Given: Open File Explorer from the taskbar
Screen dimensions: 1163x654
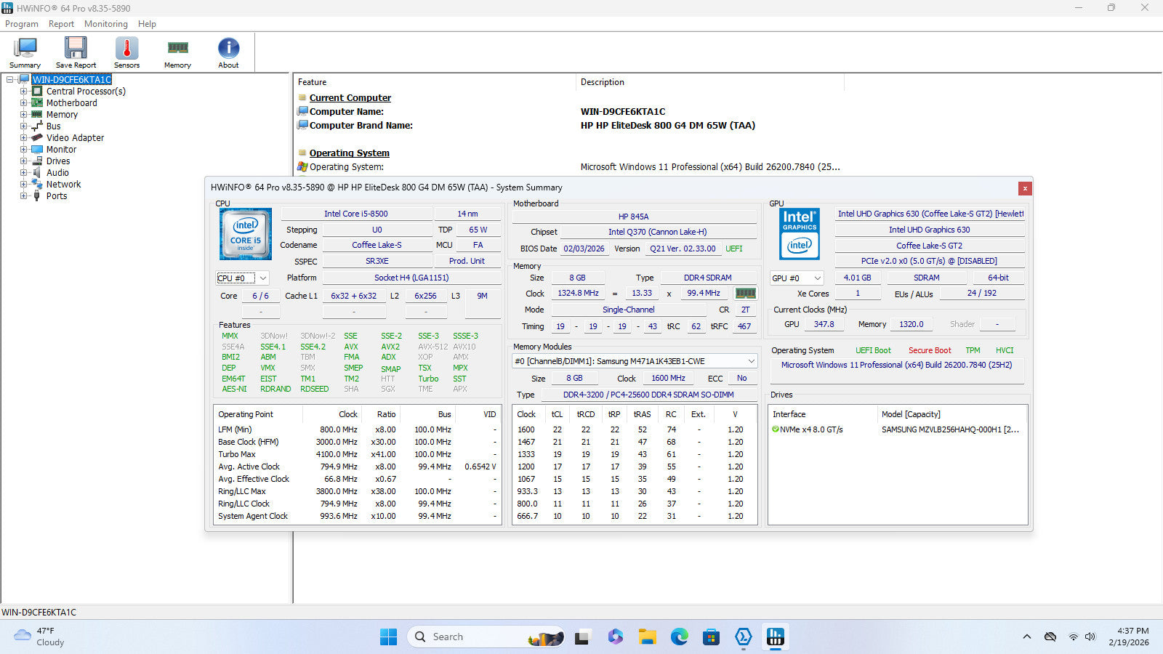Looking at the screenshot, I should click(647, 637).
